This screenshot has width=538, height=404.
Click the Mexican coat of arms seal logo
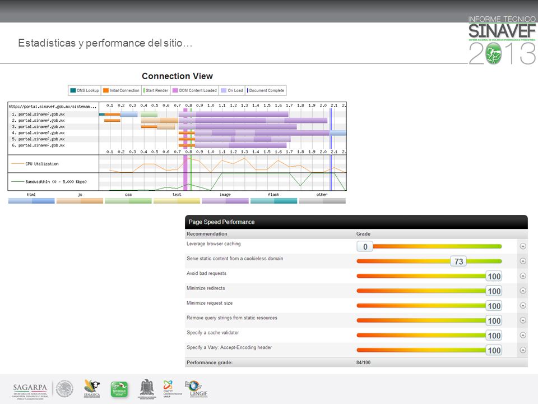[65, 389]
